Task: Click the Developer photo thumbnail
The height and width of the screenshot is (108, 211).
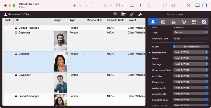Action: (60, 83)
